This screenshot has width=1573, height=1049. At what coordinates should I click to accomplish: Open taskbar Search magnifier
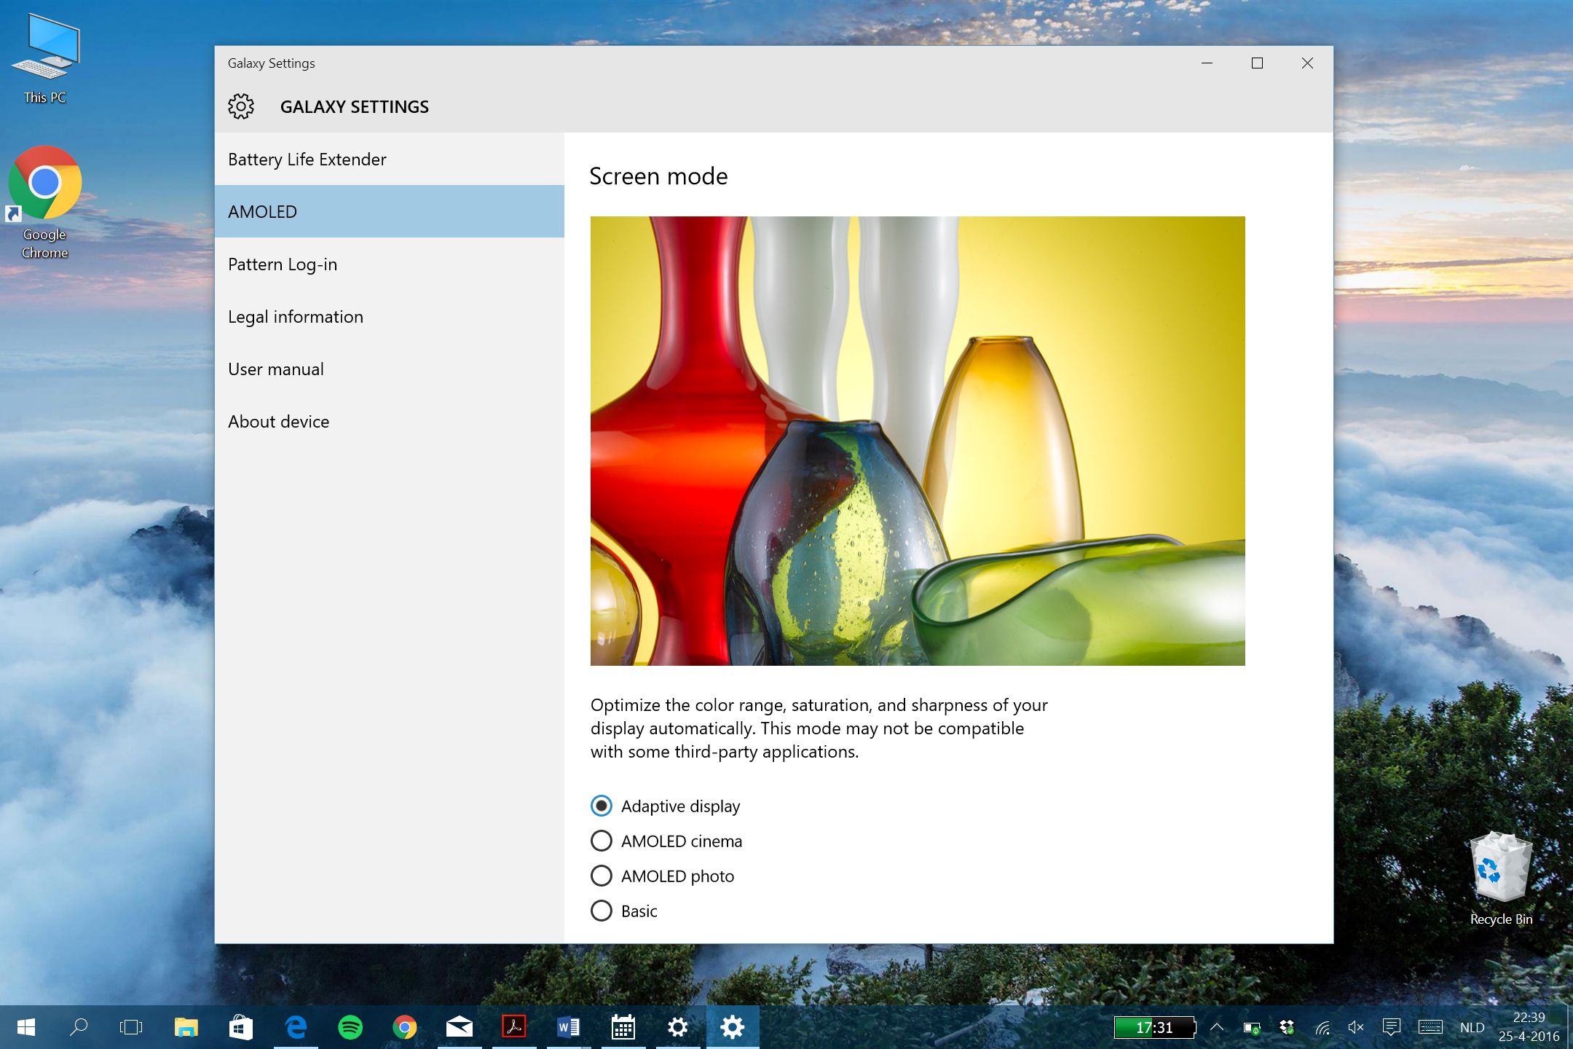[79, 1027]
